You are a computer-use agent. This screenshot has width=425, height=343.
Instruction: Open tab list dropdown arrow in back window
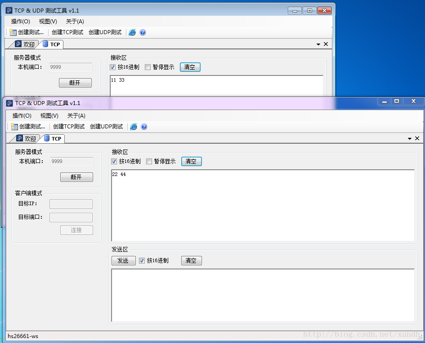pyautogui.click(x=318, y=44)
